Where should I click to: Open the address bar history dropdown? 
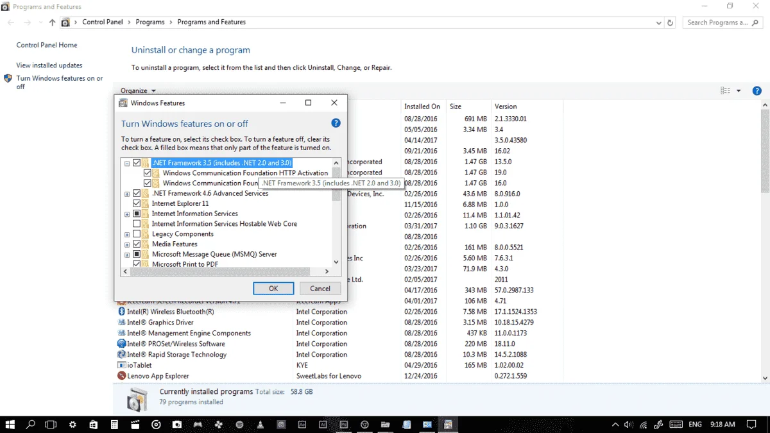(659, 22)
